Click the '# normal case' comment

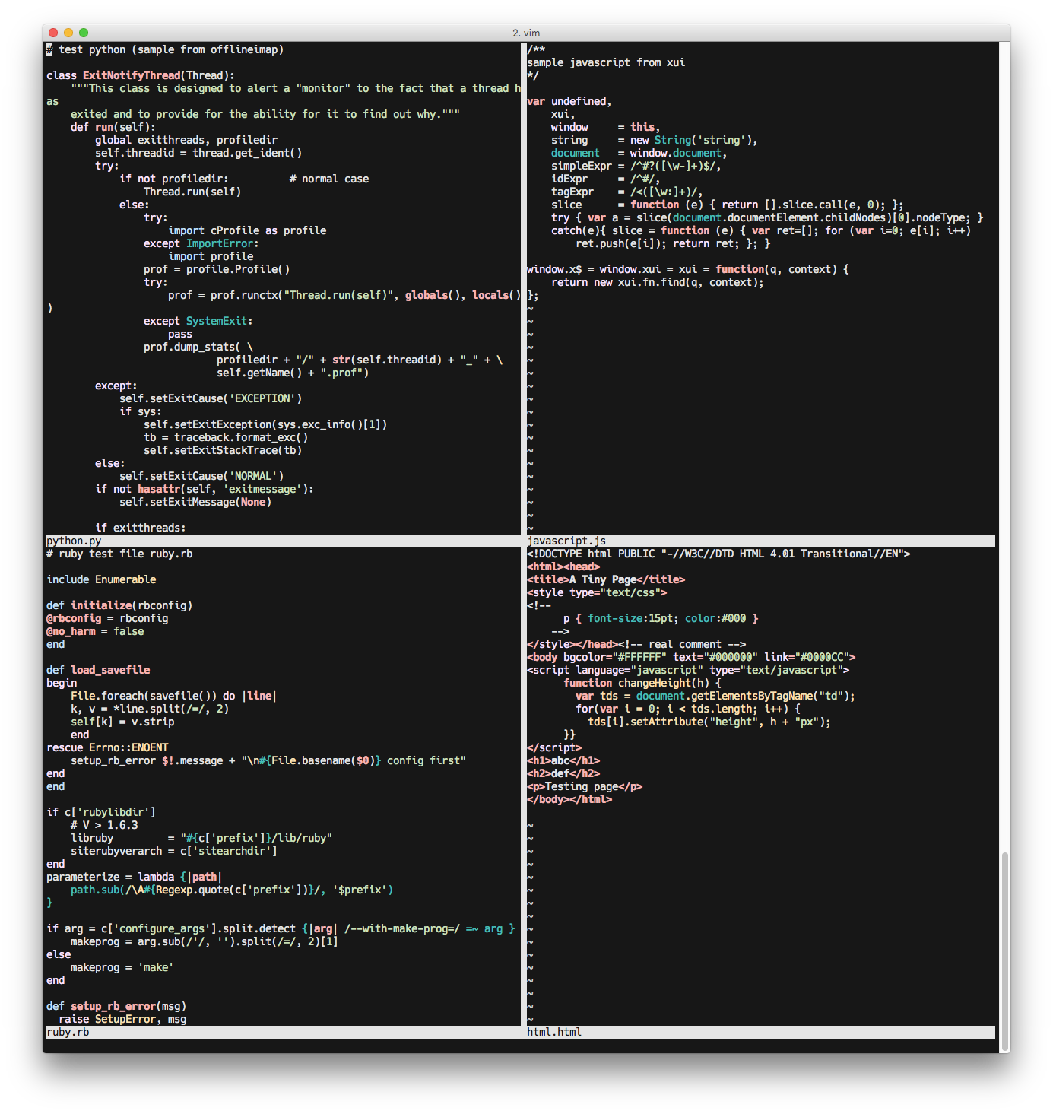[x=329, y=179]
